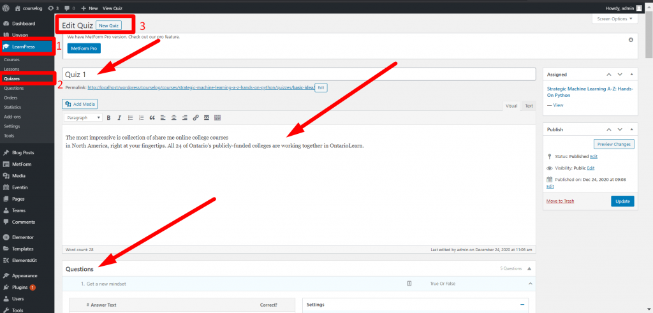The width and height of the screenshot is (653, 313).
Task: Open the LearnPress Tools submenu item
Action: (9, 136)
